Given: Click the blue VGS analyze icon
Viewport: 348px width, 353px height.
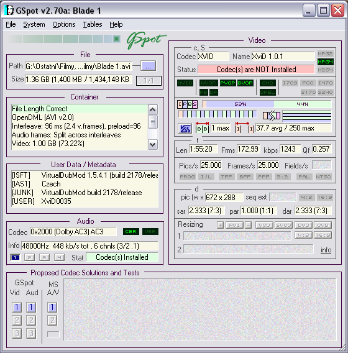Looking at the screenshot, I should point(185,129).
